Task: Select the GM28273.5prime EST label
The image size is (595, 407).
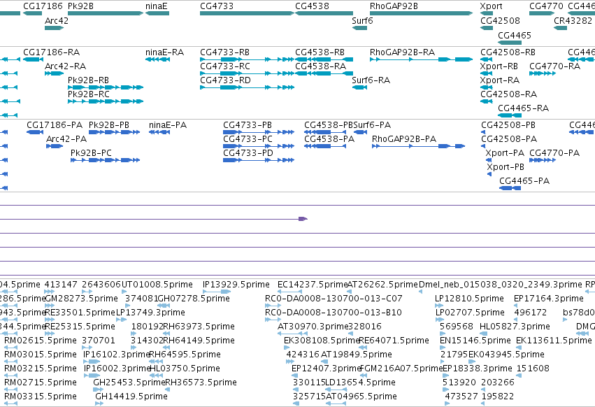Action: click(x=81, y=299)
